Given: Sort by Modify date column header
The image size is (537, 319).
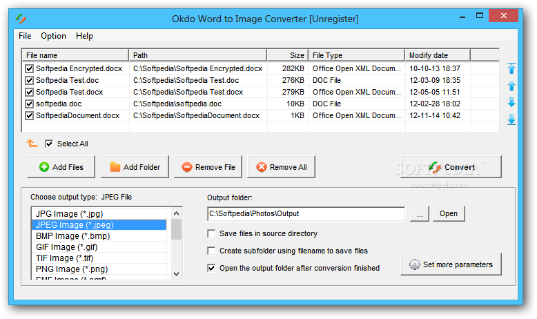Looking at the screenshot, I should [438, 55].
